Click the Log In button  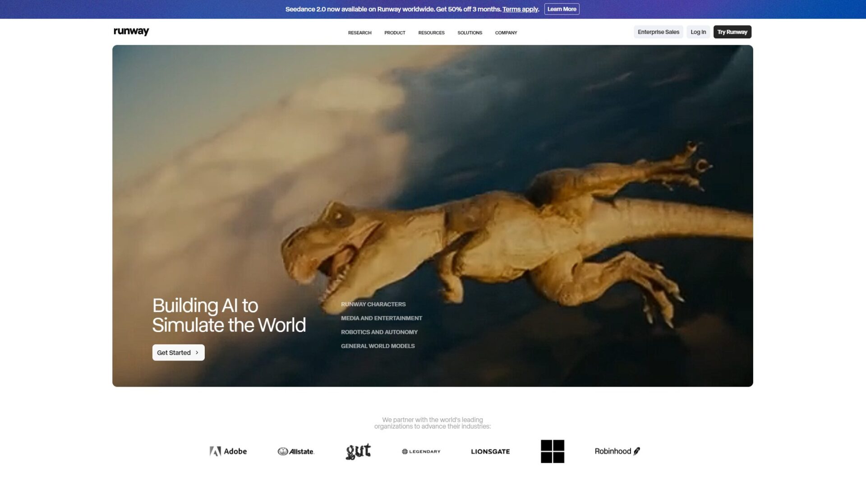coord(698,32)
